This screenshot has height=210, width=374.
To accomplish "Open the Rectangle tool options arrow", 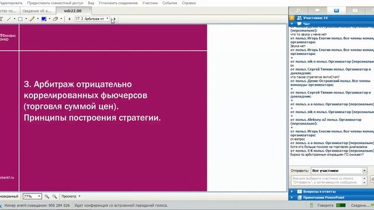I will point(26,19).
